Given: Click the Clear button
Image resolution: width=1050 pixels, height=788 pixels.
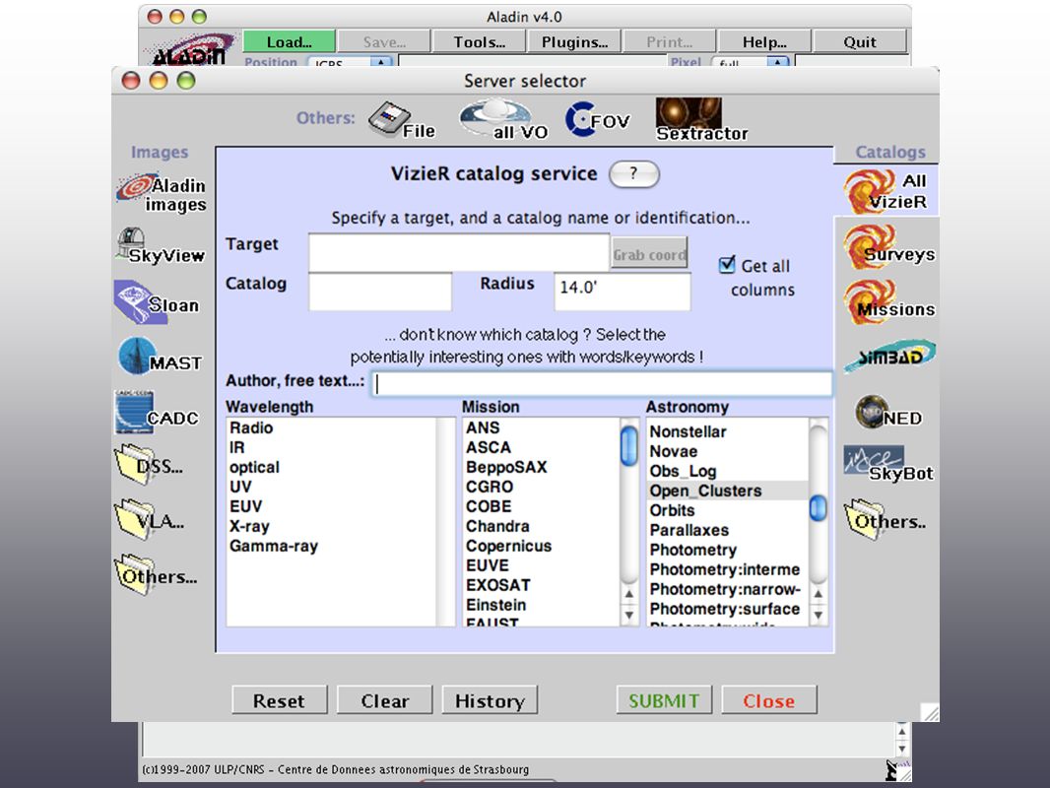Looking at the screenshot, I should tap(384, 700).
